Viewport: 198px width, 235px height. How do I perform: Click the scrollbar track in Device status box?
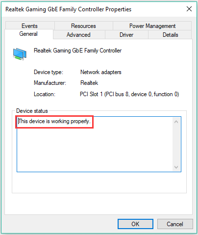(176, 144)
